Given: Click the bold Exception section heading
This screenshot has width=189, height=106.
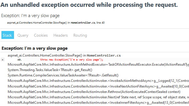Looking at the screenshot, I should tap(35, 48).
